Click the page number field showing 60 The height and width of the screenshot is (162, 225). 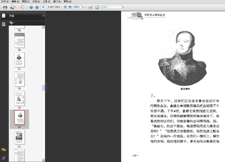click(43, 7)
